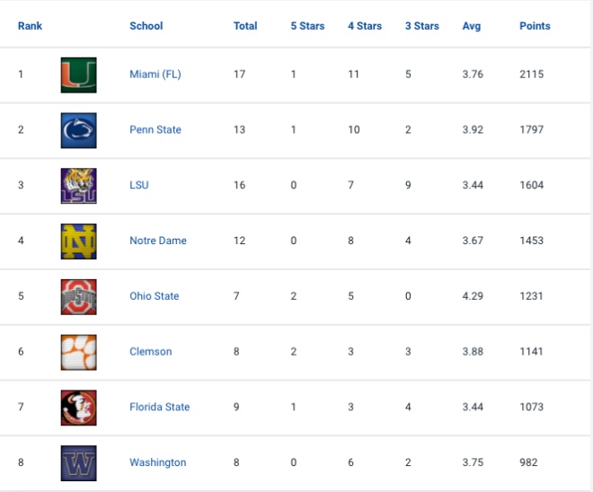Sort table by Rank column header

tap(30, 26)
